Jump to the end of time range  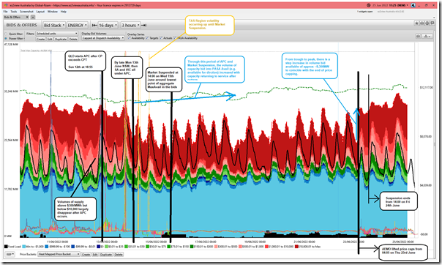143,25
